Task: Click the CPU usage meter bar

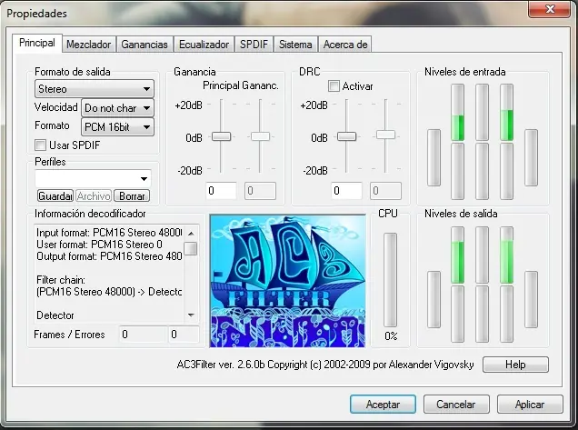Action: (391, 280)
